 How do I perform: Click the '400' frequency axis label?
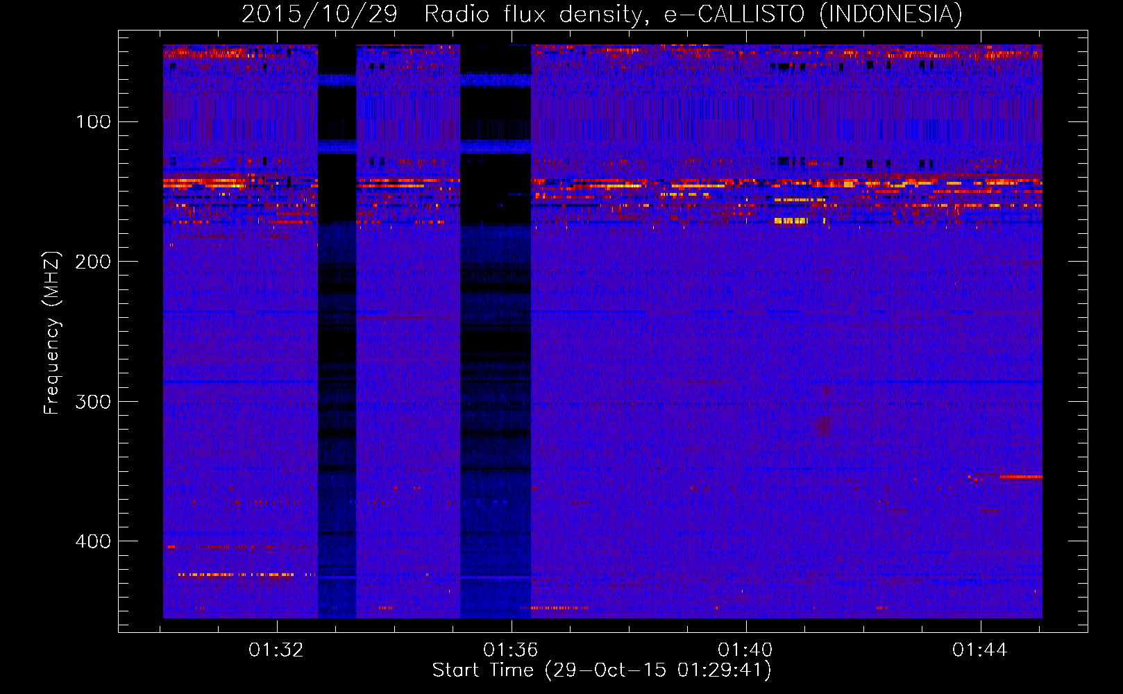(93, 541)
